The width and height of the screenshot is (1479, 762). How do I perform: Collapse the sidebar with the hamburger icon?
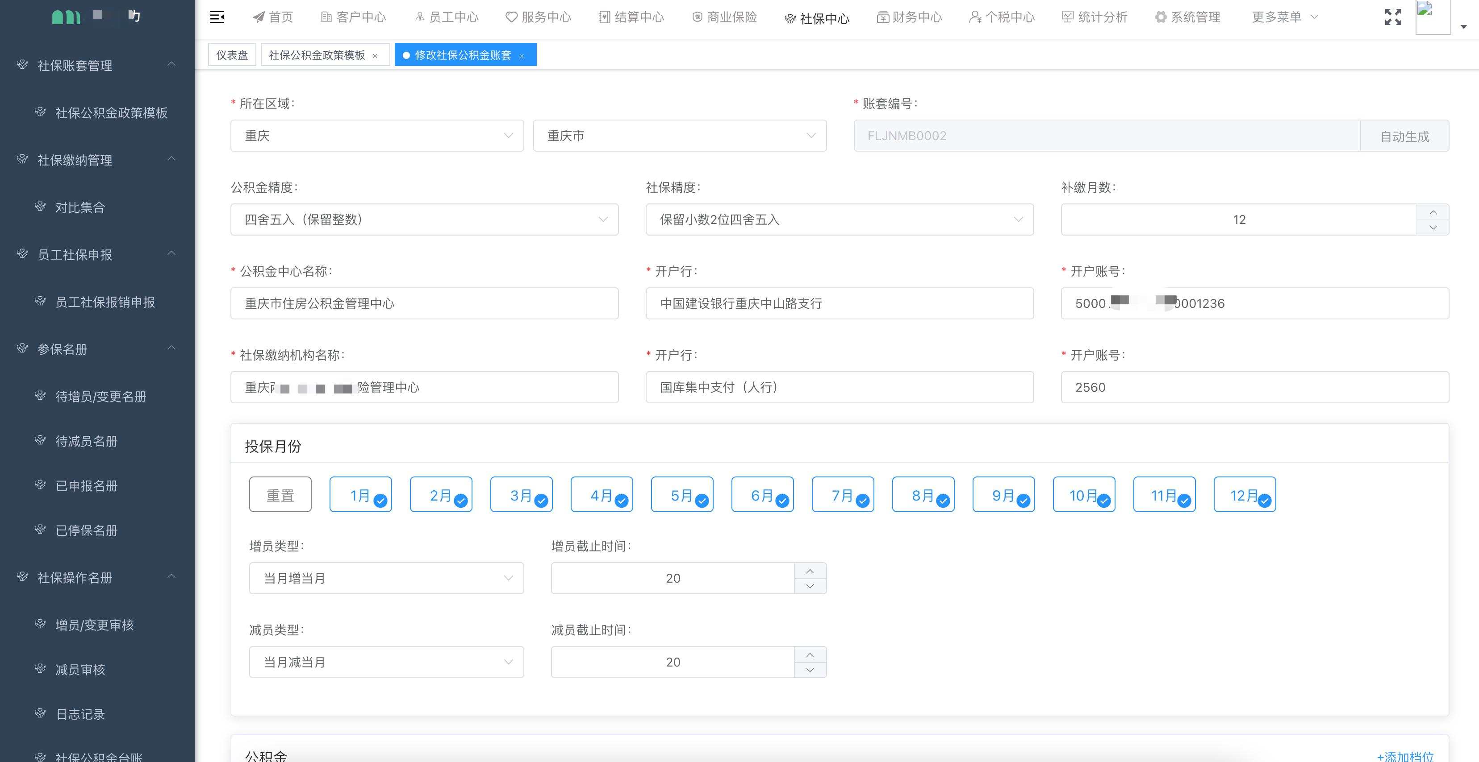217,17
